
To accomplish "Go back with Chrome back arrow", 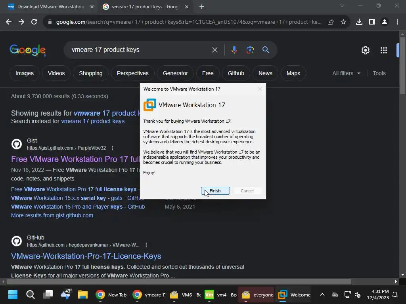I will pos(9,22).
